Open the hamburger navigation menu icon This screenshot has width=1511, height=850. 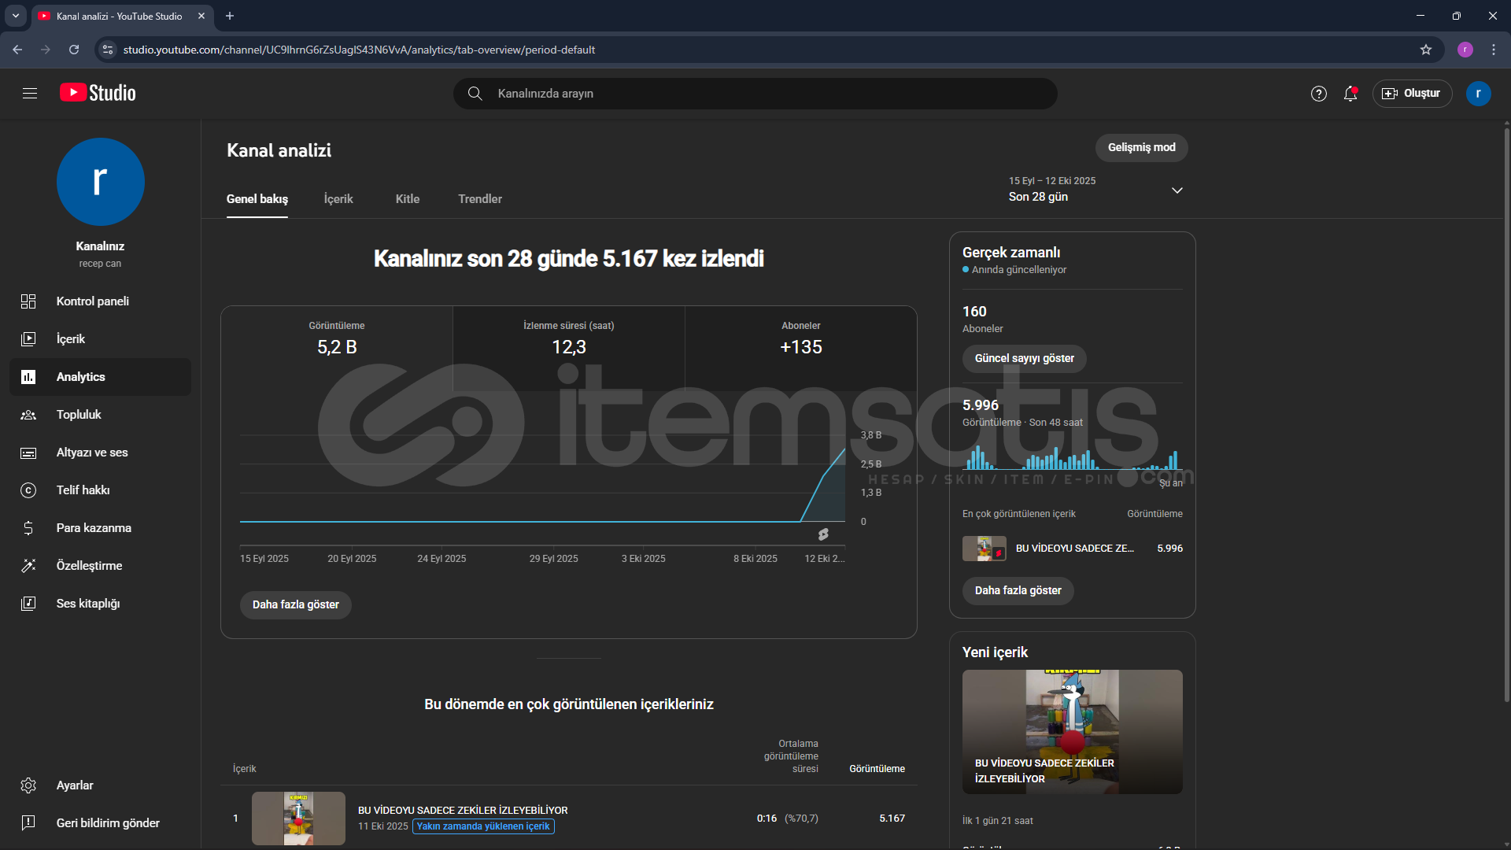(x=30, y=94)
